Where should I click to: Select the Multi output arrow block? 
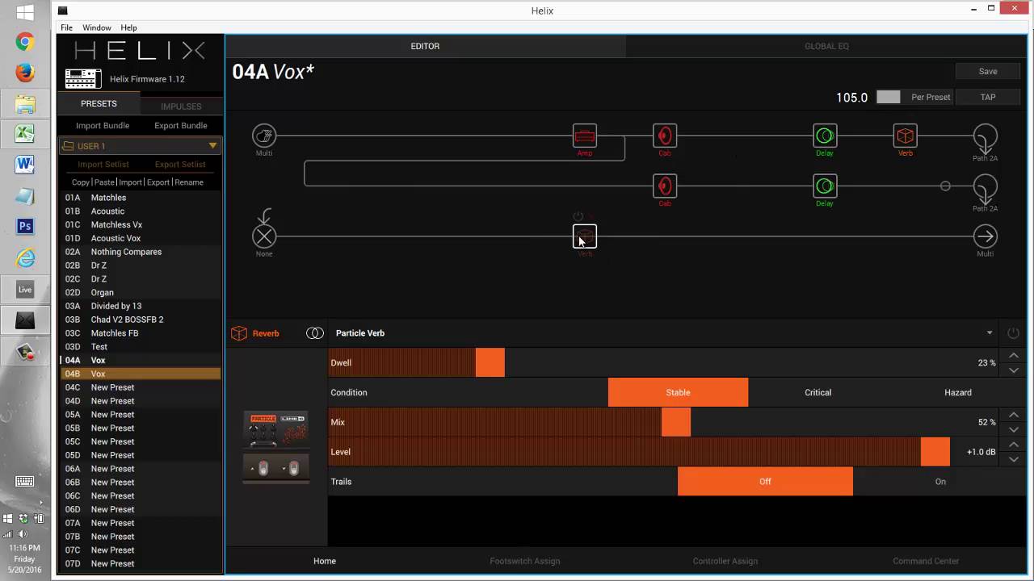tap(985, 236)
